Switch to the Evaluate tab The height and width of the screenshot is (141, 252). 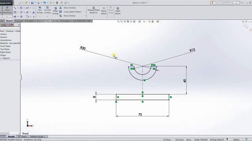(19, 21)
